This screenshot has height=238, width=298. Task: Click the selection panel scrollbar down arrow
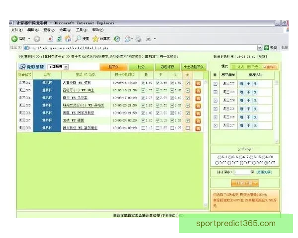tap(277, 142)
